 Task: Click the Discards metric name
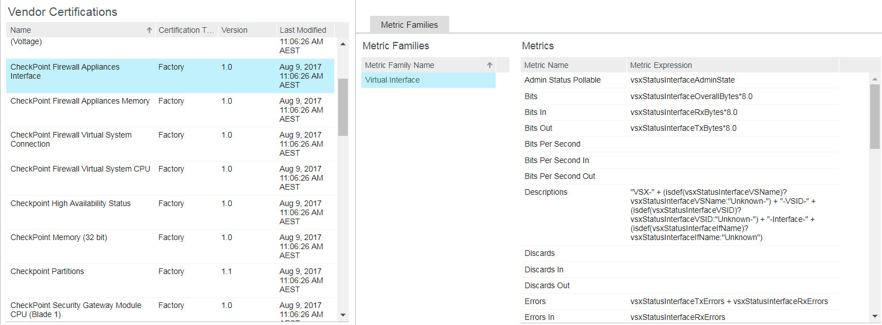click(539, 253)
